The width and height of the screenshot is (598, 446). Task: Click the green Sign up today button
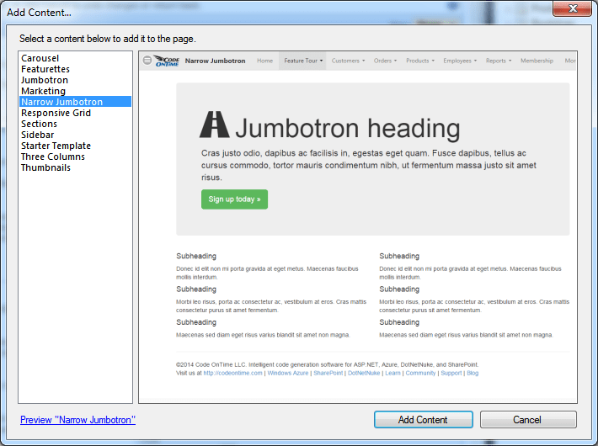tap(234, 199)
